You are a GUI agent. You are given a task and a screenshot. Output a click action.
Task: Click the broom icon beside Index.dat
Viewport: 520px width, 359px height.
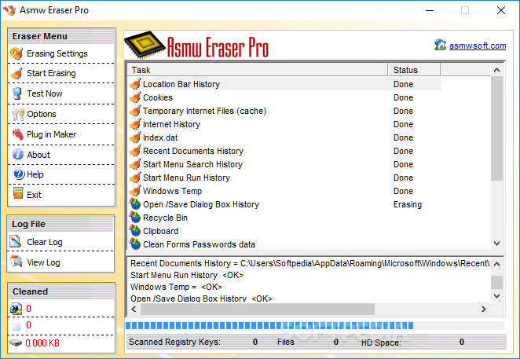(x=135, y=137)
